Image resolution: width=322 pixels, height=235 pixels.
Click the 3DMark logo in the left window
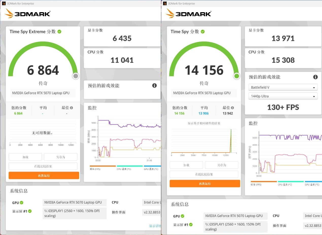tap(27, 13)
